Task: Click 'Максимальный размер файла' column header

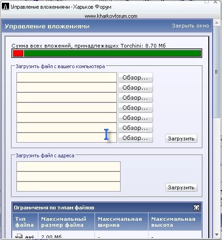Action: coord(66,222)
